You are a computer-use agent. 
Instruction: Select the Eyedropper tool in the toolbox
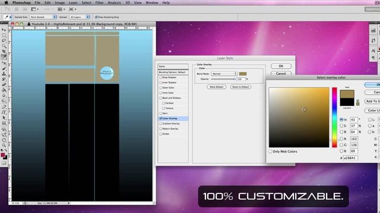[4, 57]
